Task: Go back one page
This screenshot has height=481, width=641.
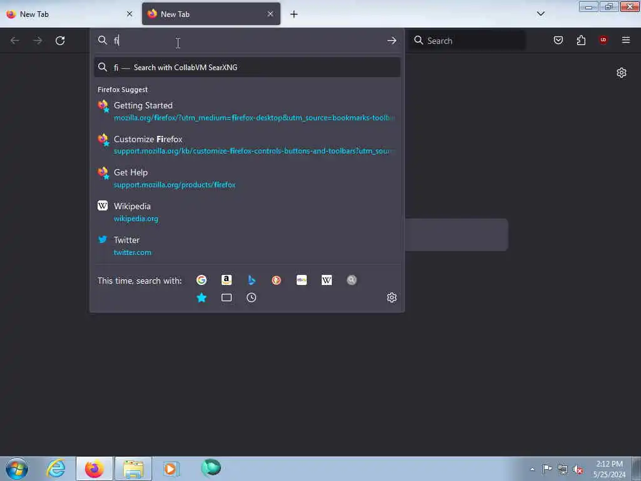Action: point(15,41)
